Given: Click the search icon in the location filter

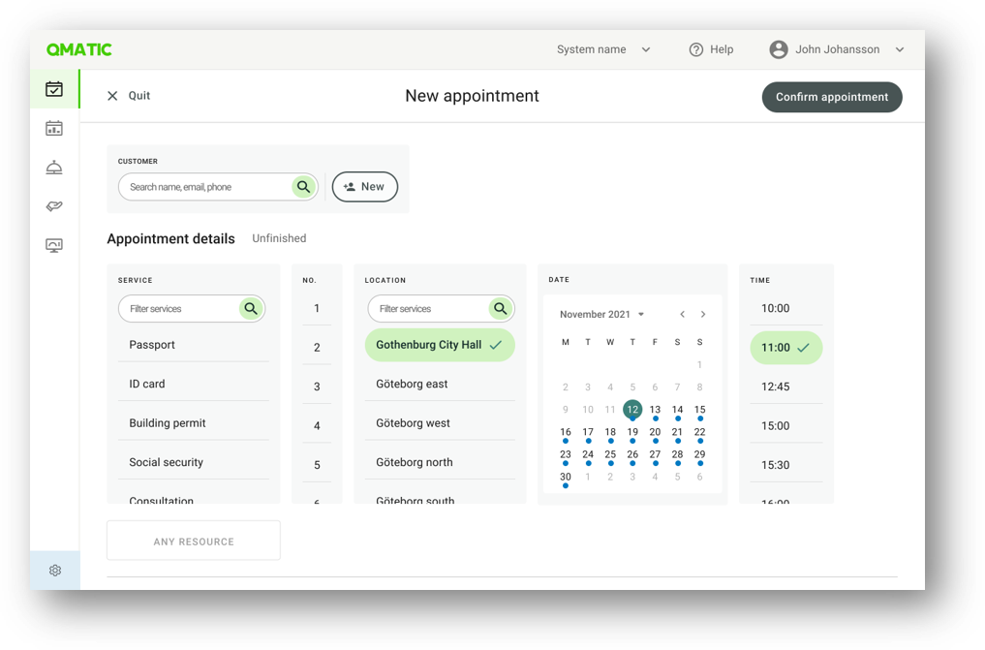Looking at the screenshot, I should click(x=500, y=308).
